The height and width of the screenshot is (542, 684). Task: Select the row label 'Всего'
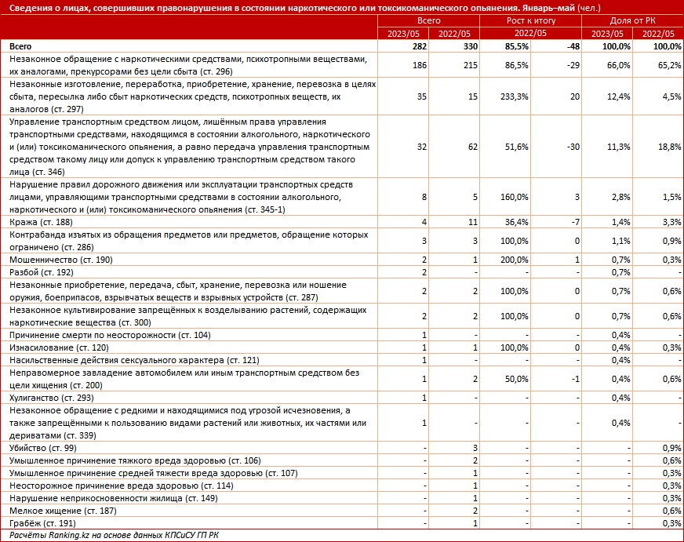pyautogui.click(x=20, y=46)
